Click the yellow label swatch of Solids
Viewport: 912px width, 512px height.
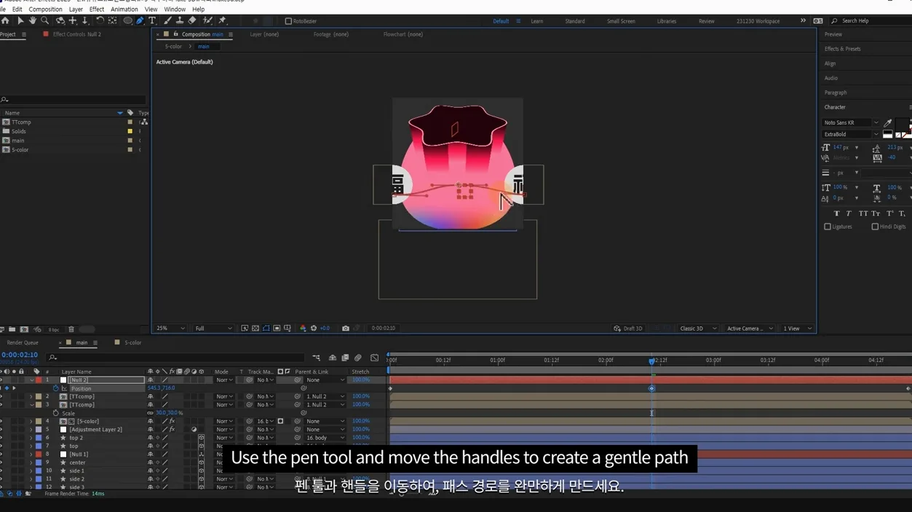130,132
